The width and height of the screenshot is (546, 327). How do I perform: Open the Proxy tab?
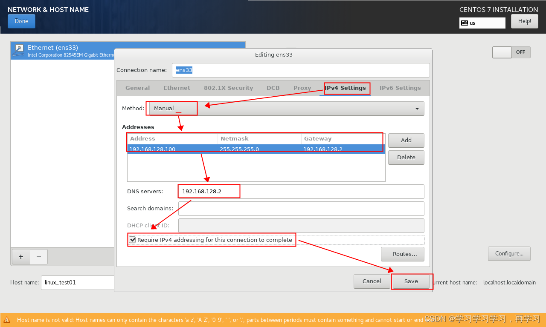[x=302, y=88]
